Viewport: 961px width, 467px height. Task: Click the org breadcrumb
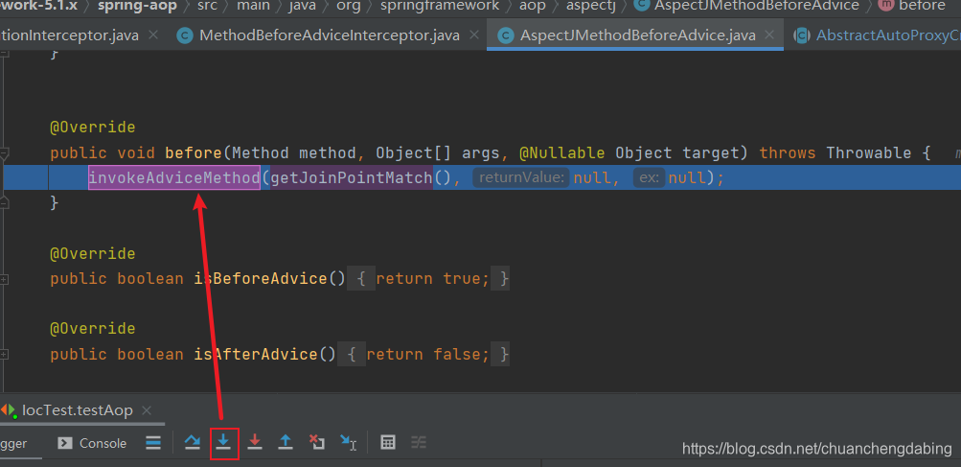click(x=348, y=6)
